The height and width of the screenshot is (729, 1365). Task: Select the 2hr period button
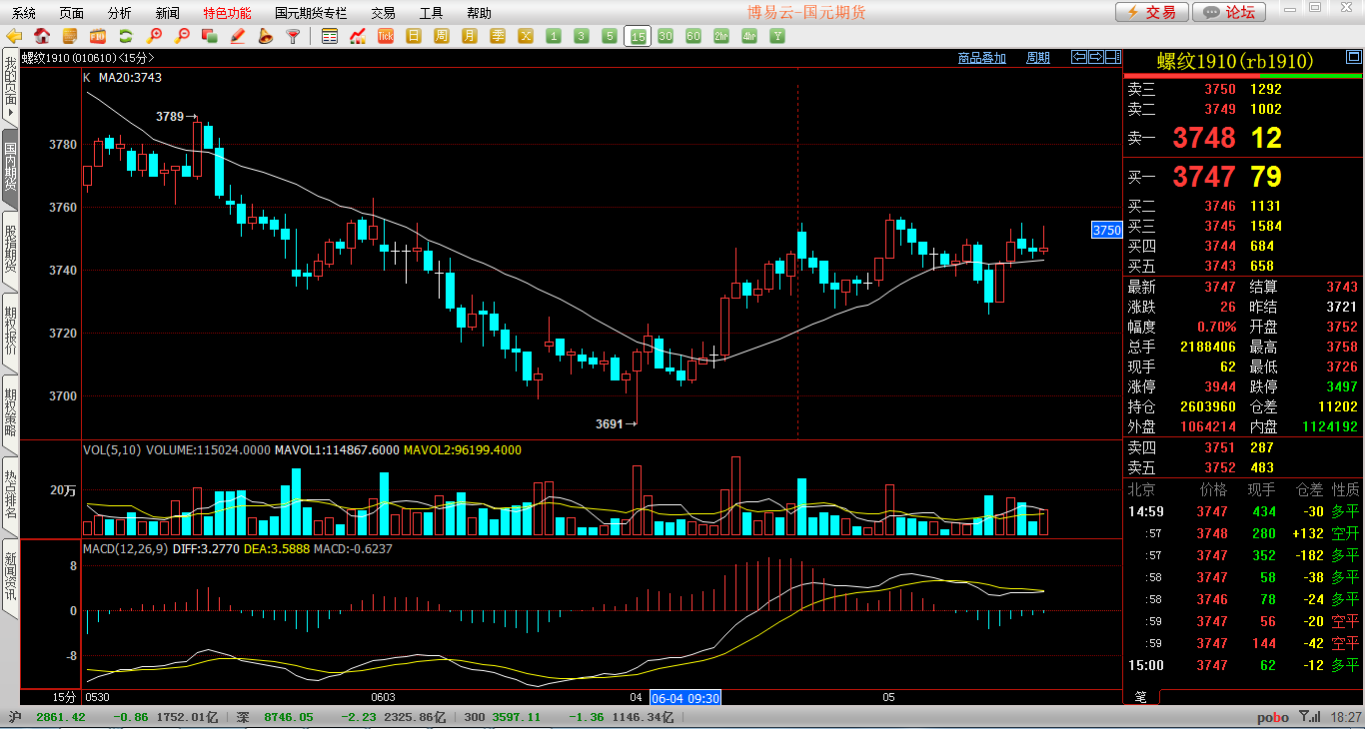click(721, 36)
